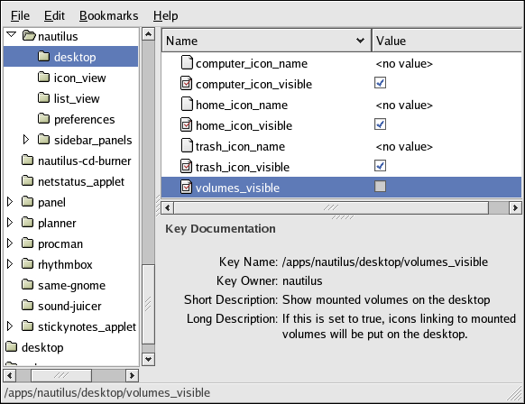
Task: Expand the sidebar_panels folder triangle
Action: click(x=25, y=140)
